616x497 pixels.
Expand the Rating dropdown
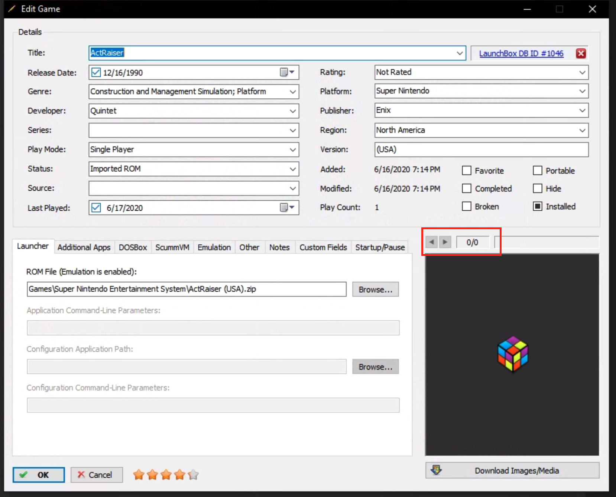click(x=582, y=72)
